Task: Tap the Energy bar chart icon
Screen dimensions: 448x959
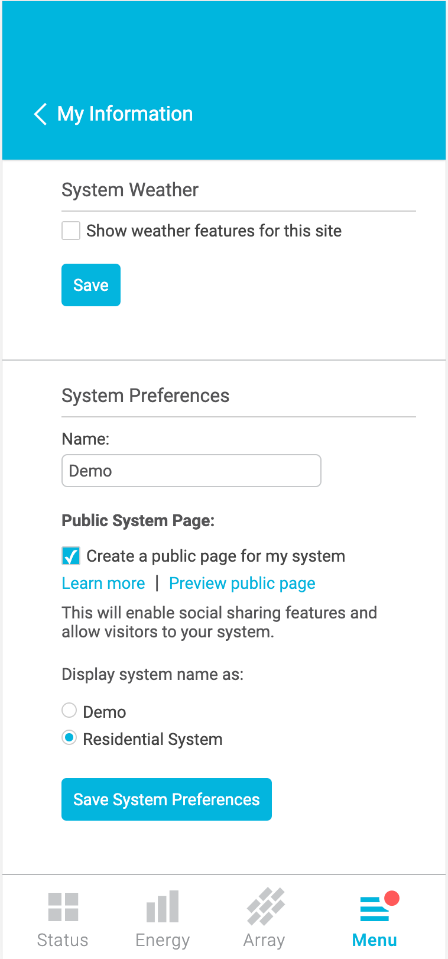Action: point(162,906)
